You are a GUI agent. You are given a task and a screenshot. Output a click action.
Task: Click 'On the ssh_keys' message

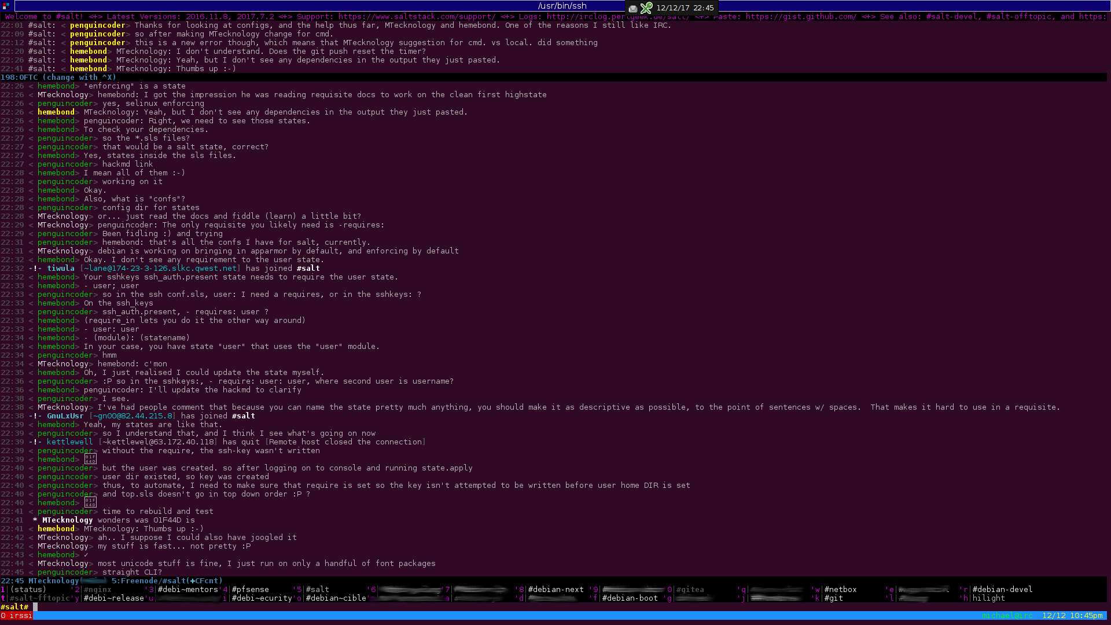[119, 303]
